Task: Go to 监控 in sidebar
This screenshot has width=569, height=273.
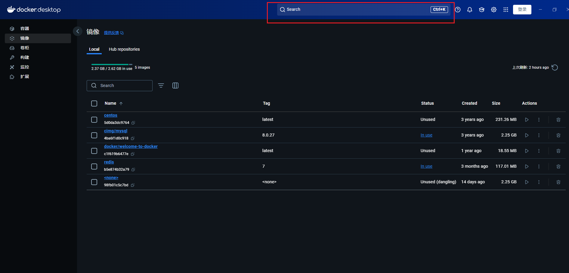Action: 38,67
